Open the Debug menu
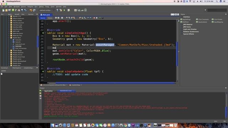Screen dimensions: 228x128 pos(41,7)
